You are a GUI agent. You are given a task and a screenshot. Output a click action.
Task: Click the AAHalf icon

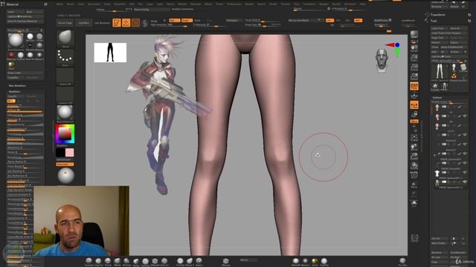click(x=414, y=76)
